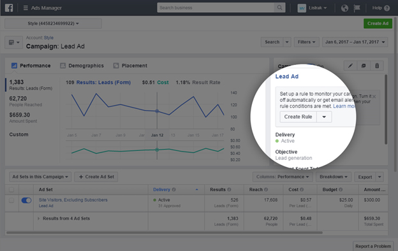Open the Listrak business dropdown

[318, 8]
